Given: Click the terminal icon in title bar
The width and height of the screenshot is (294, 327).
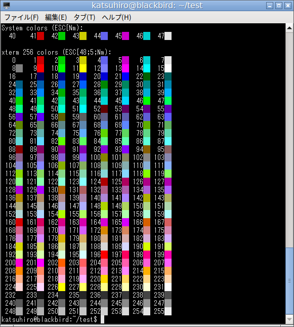Looking at the screenshot, I should pos(7,6).
